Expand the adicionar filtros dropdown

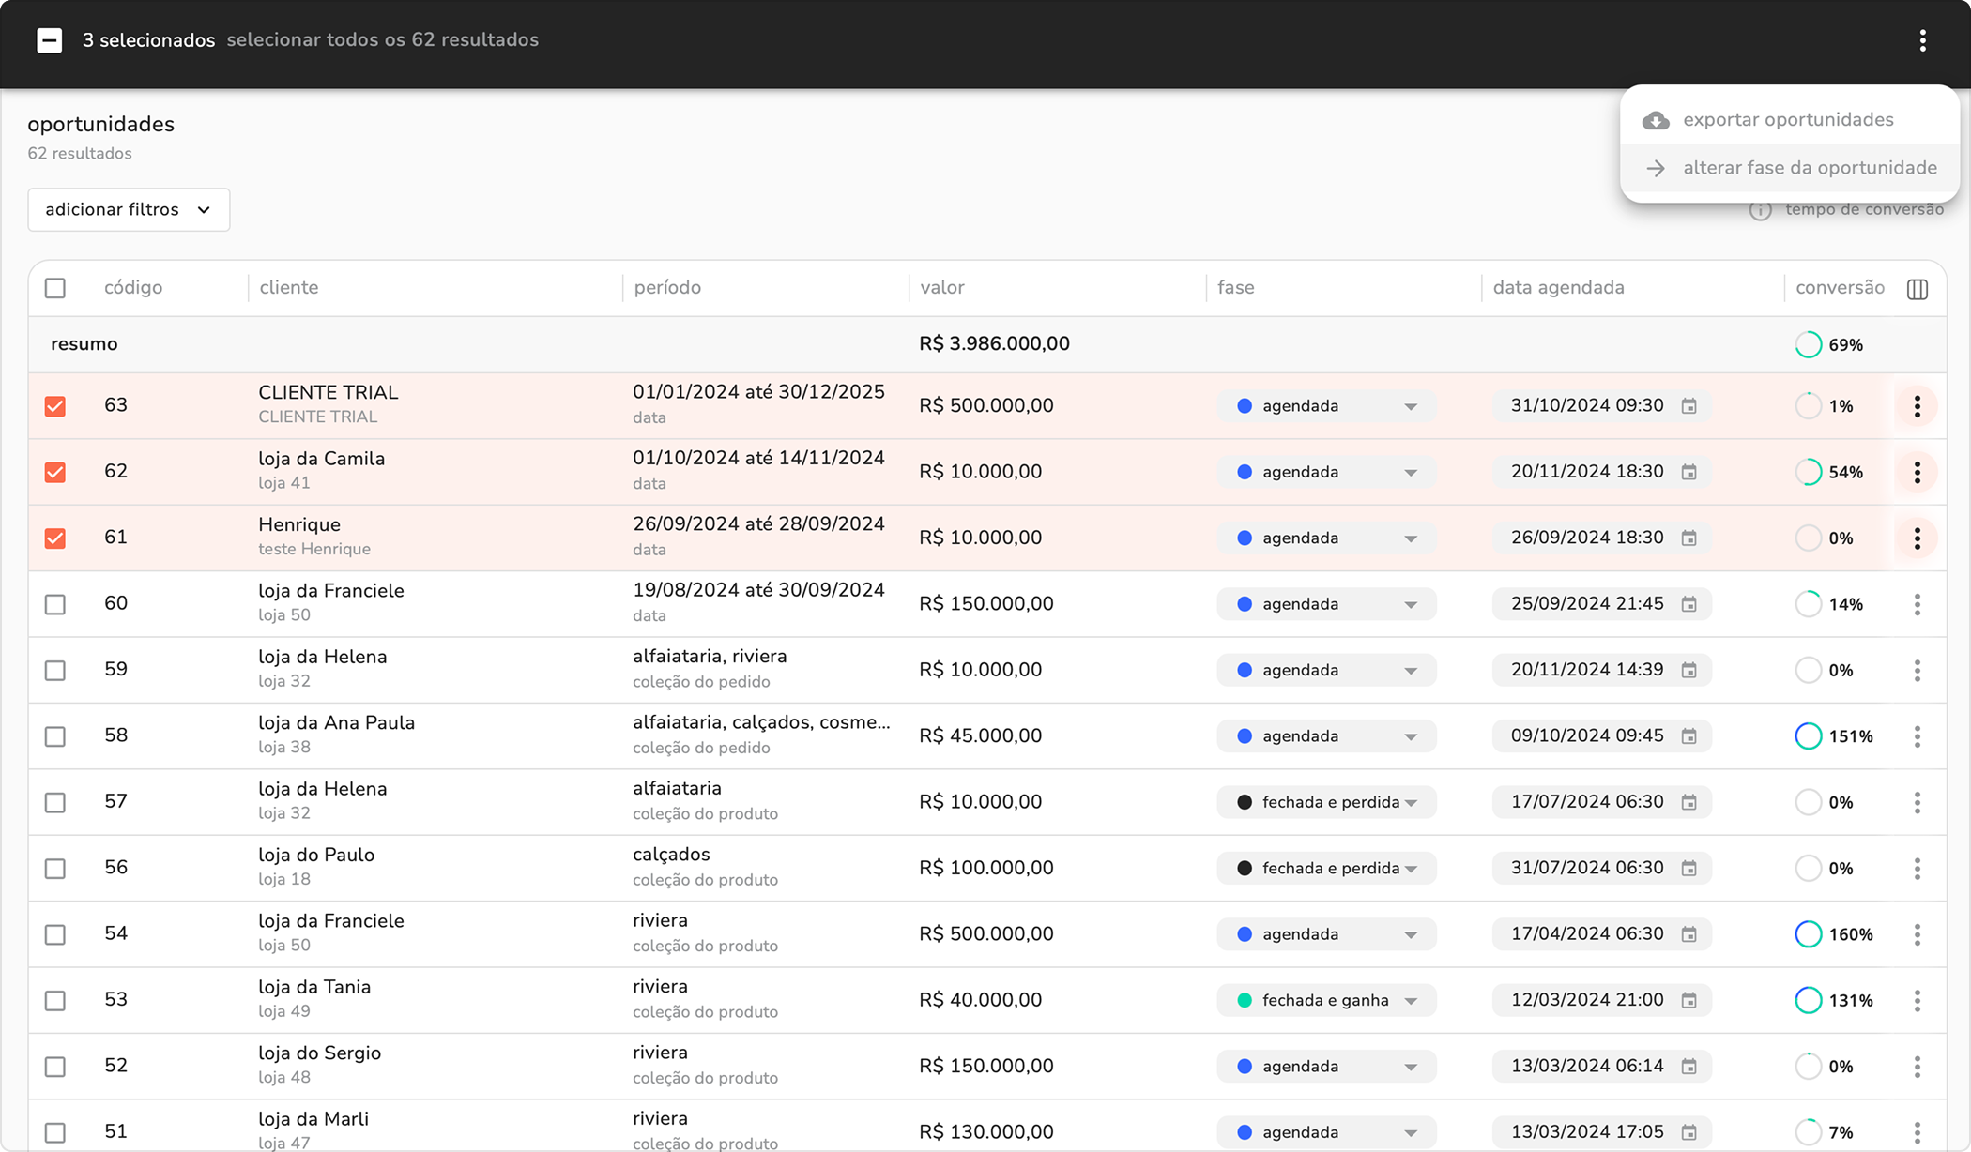(129, 209)
